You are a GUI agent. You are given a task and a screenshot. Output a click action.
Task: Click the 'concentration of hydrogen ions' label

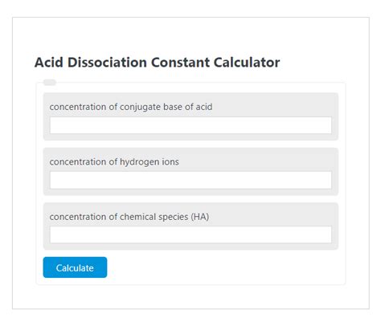(114, 161)
